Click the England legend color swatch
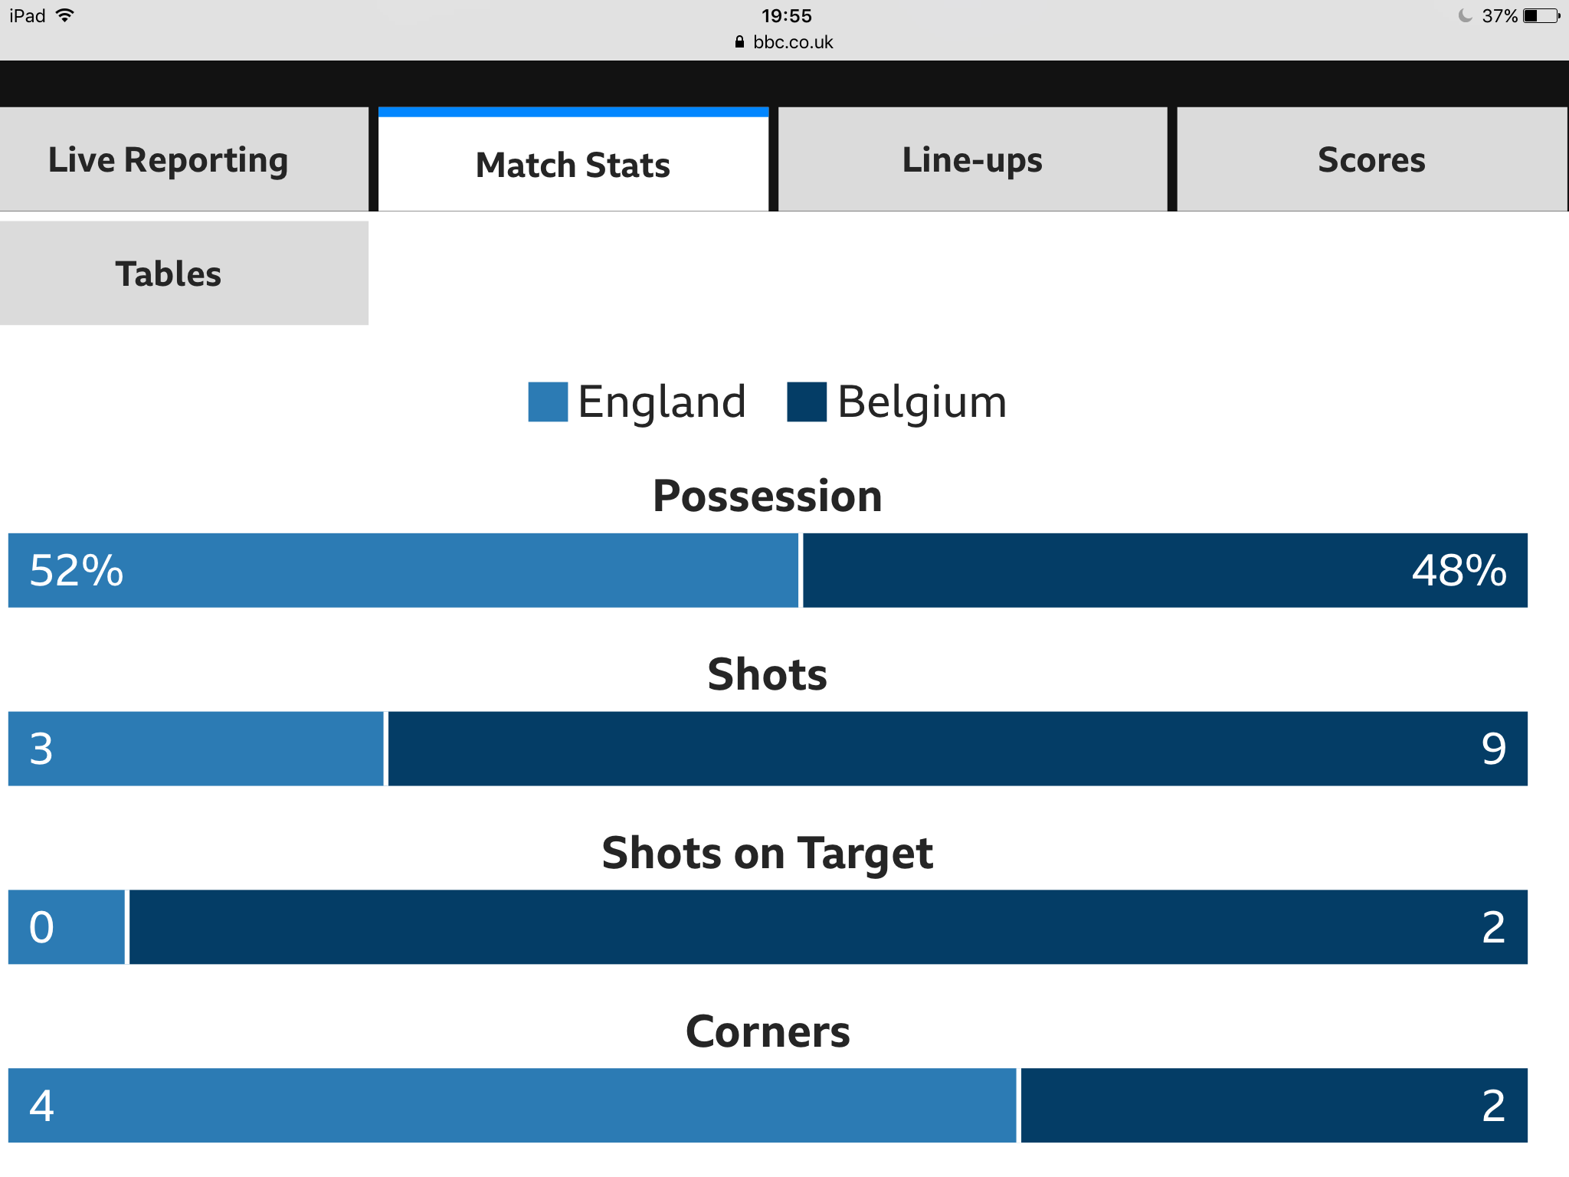1569x1177 pixels. tap(548, 402)
